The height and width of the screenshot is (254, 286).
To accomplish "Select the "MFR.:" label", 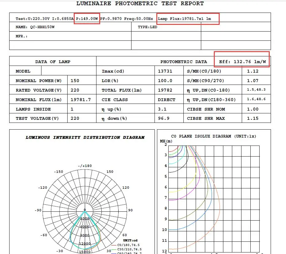I will 22,36.
